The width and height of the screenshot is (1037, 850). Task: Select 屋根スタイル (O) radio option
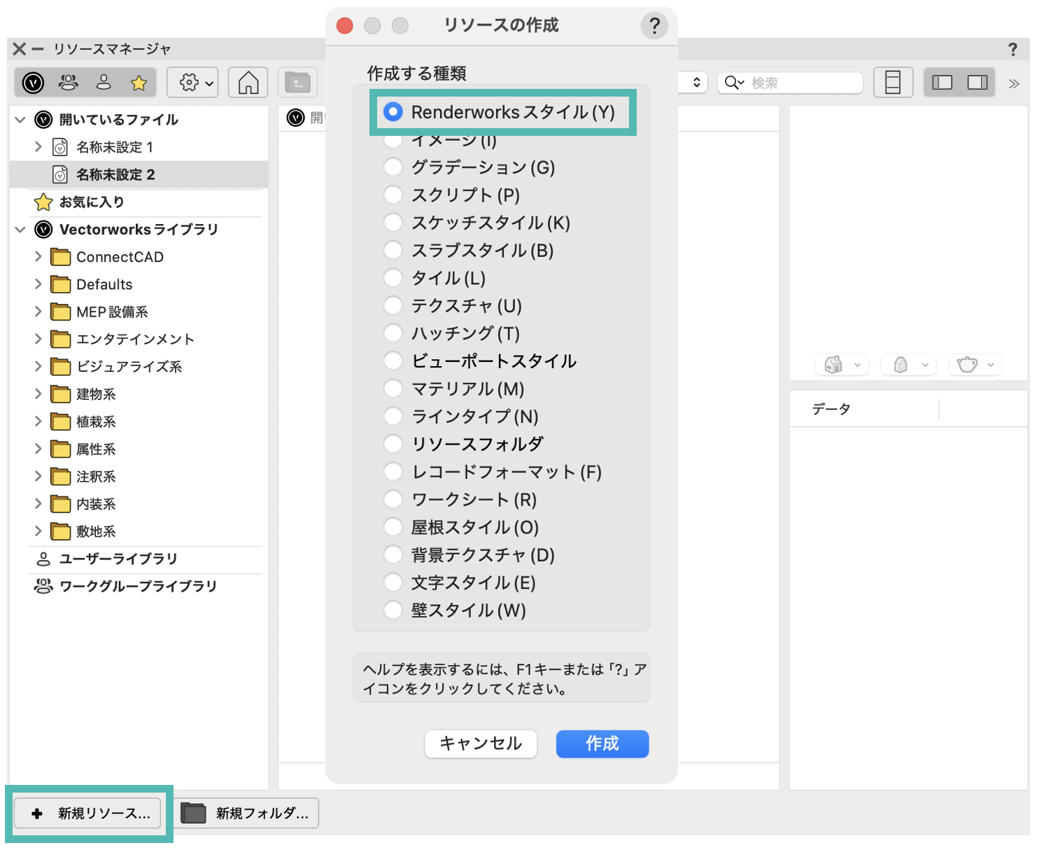(393, 527)
